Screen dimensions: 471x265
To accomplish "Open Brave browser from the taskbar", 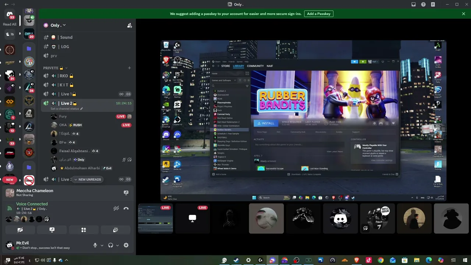I will 357,260.
